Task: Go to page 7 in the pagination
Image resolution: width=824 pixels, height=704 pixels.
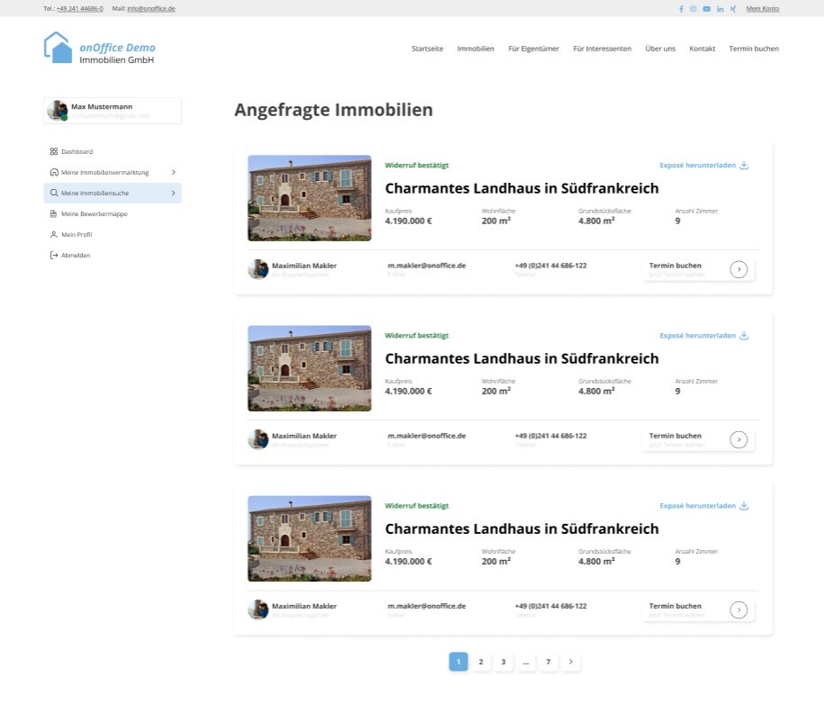Action: pyautogui.click(x=548, y=661)
